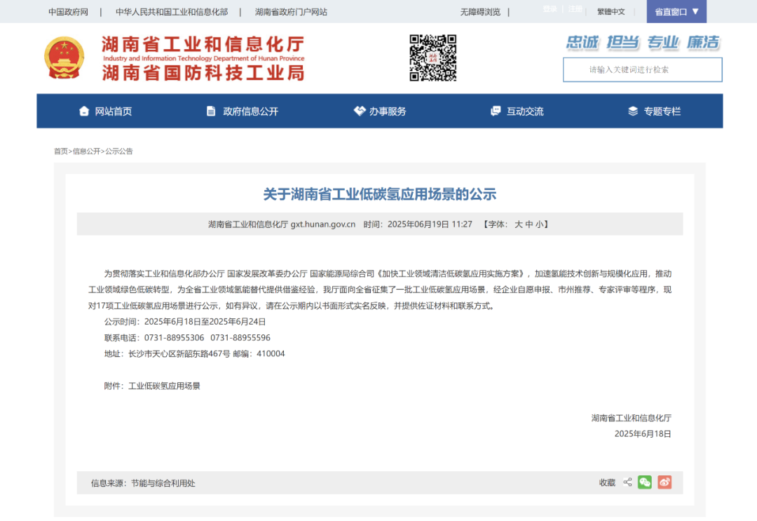The image size is (757, 521).
Task: Click the WeChat share icon
Action: (x=644, y=482)
